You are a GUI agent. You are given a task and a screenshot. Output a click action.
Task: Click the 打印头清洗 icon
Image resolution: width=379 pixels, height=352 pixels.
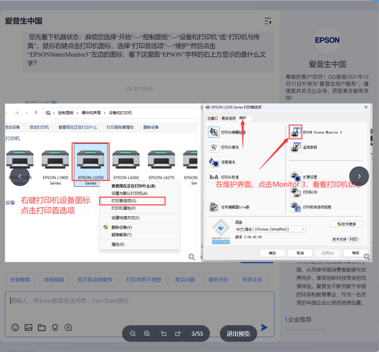214,147
